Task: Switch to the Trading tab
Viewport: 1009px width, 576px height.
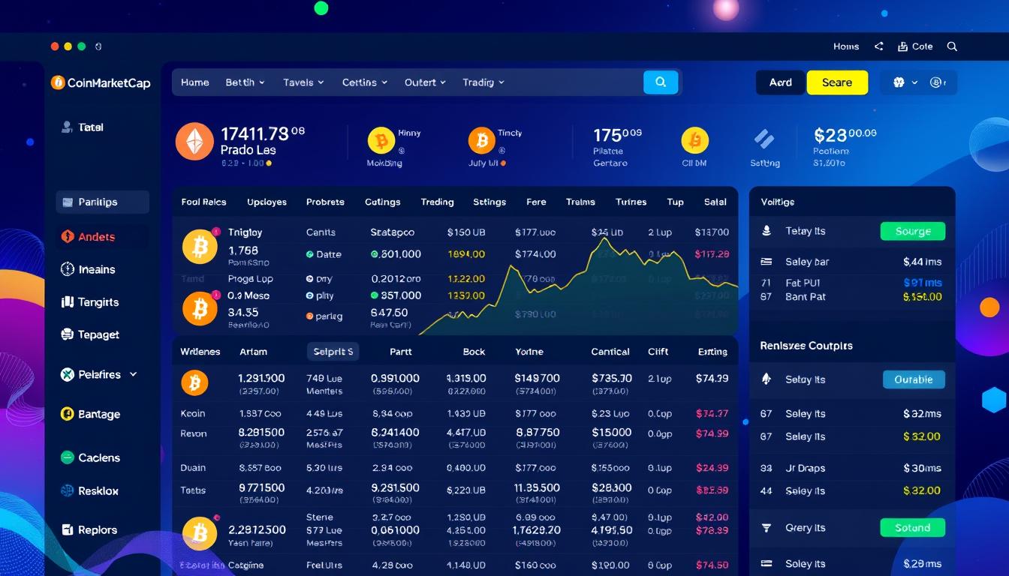Action: (x=437, y=202)
